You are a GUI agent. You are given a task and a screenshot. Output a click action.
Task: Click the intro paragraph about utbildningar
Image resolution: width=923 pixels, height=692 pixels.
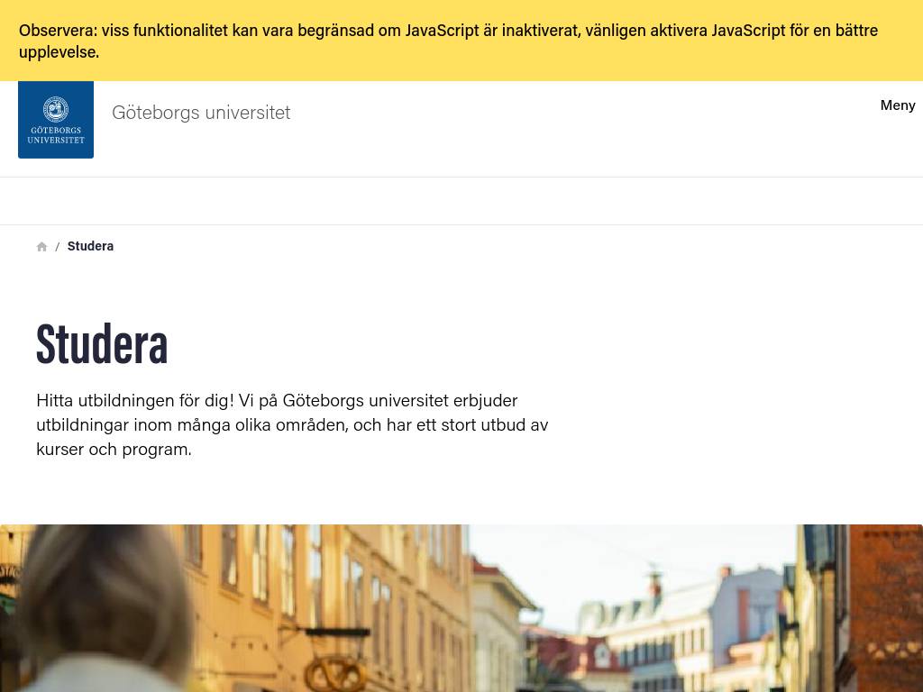point(292,425)
